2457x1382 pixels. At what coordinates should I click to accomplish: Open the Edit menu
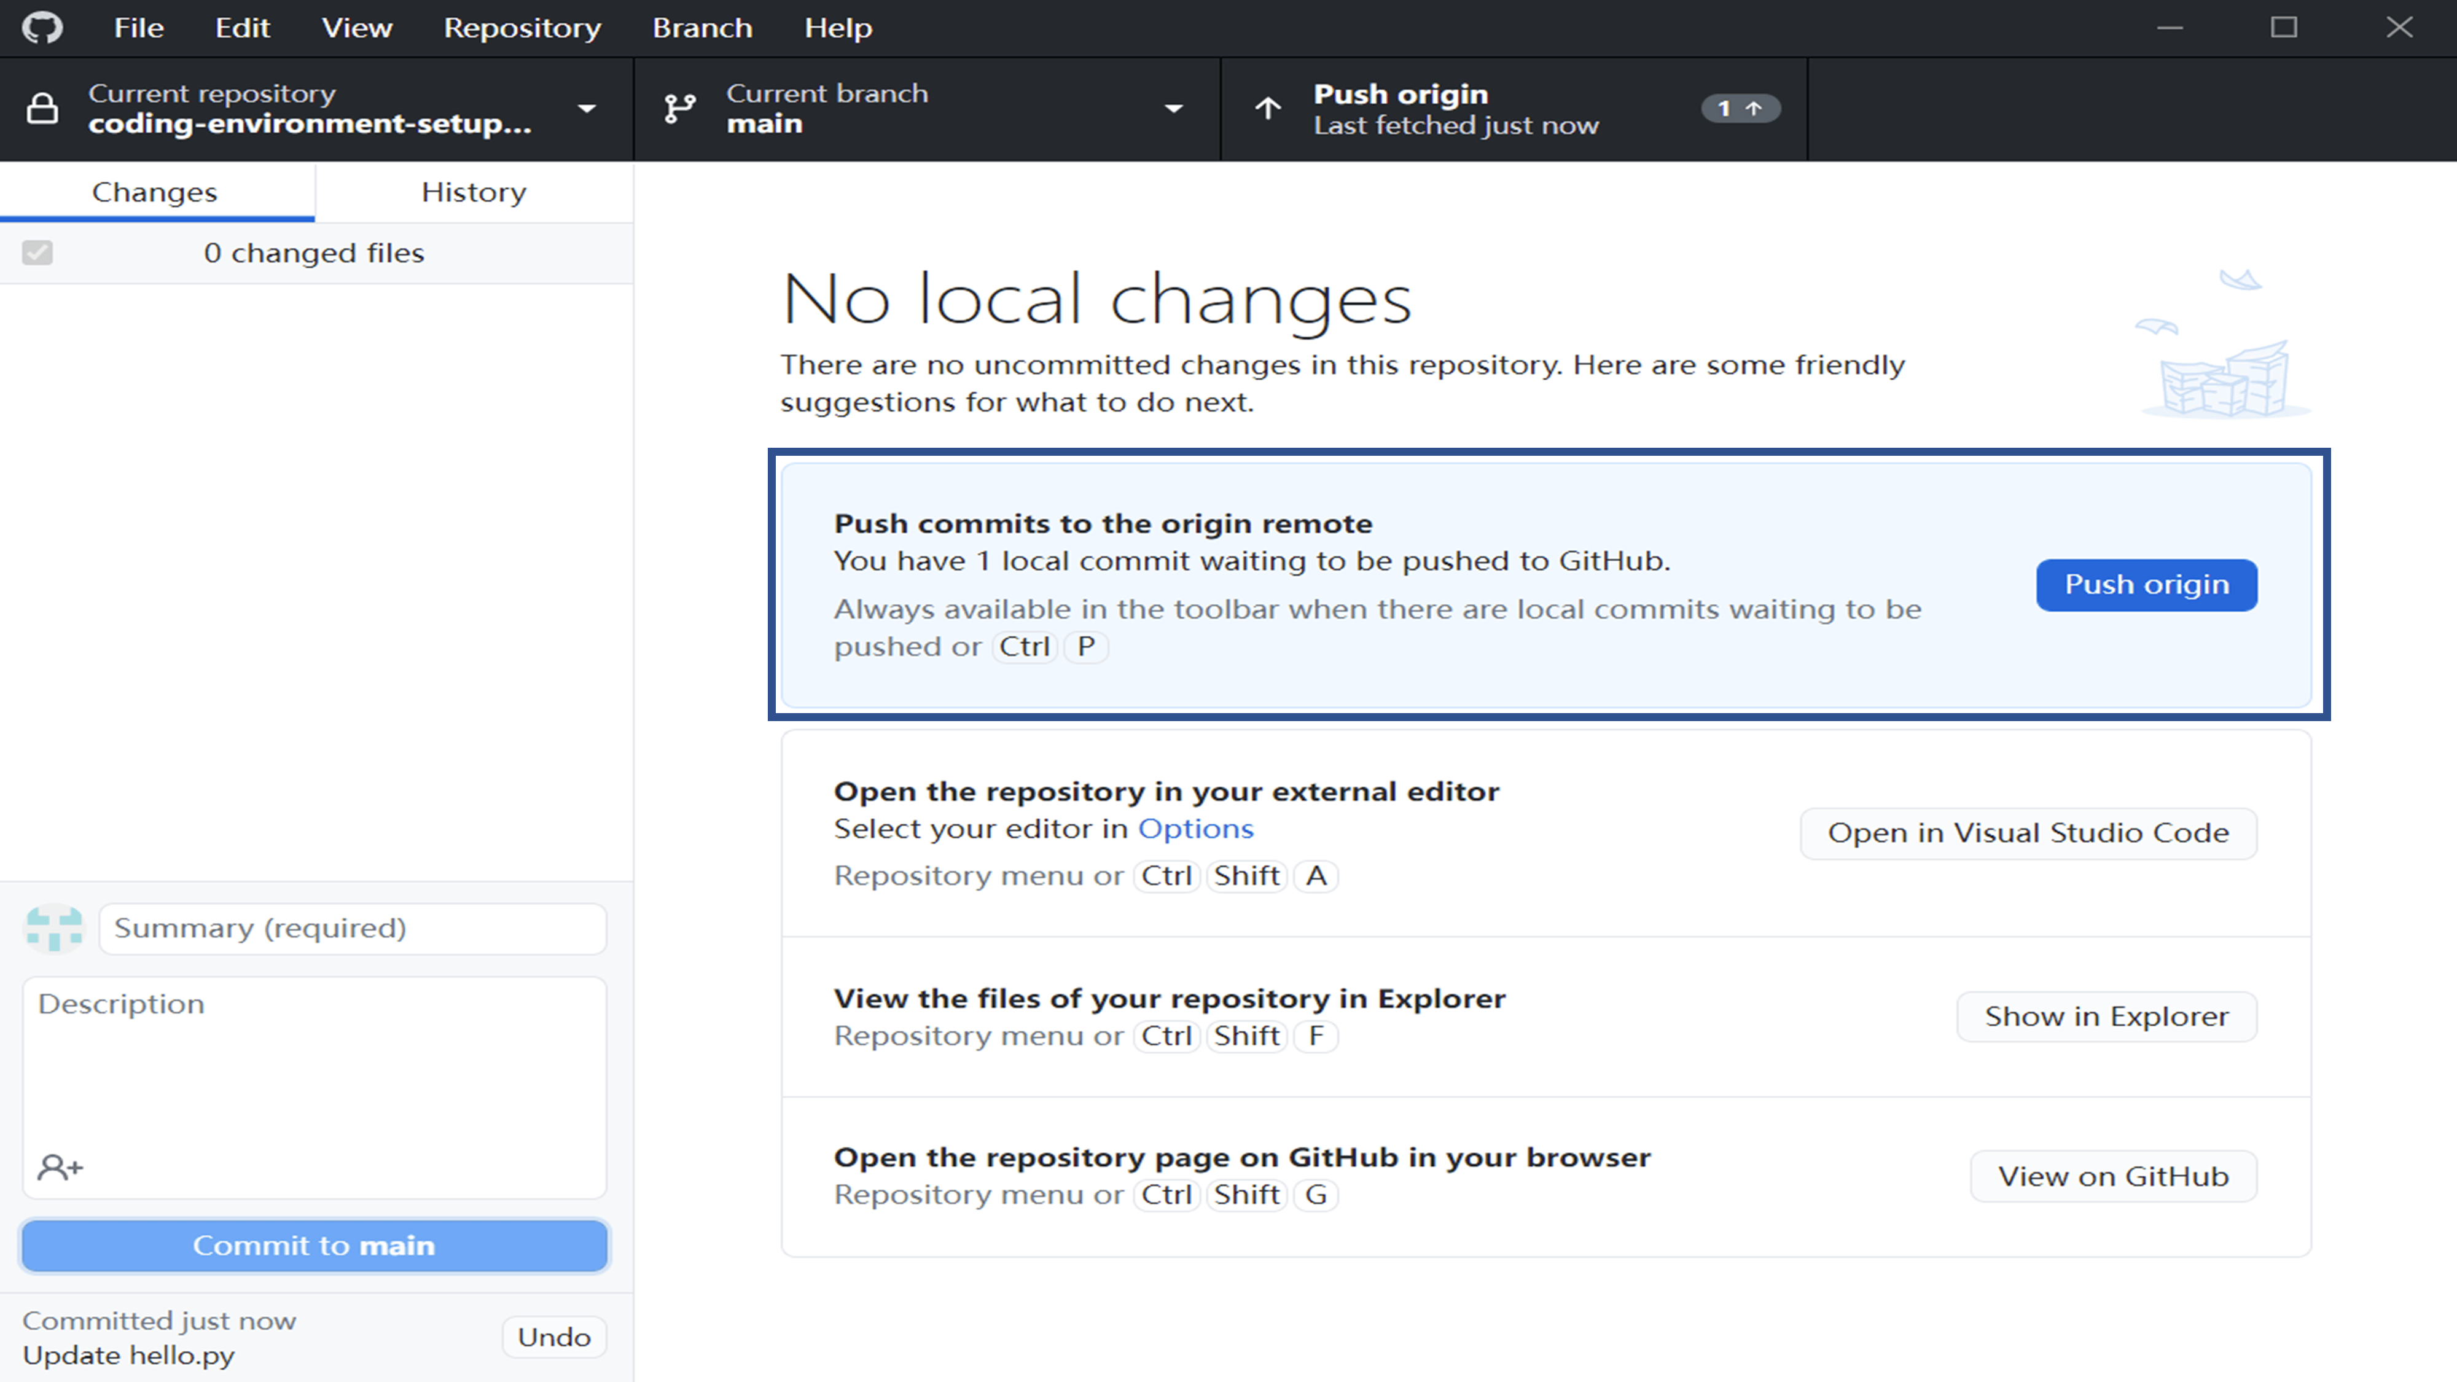[x=242, y=28]
